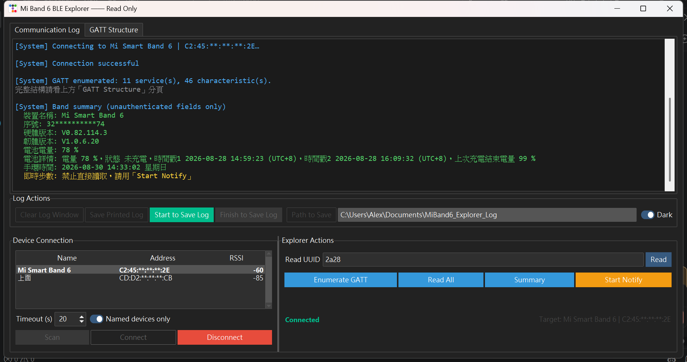Increase the Timeout value with up arrow
This screenshot has height=362, width=687.
(x=82, y=317)
